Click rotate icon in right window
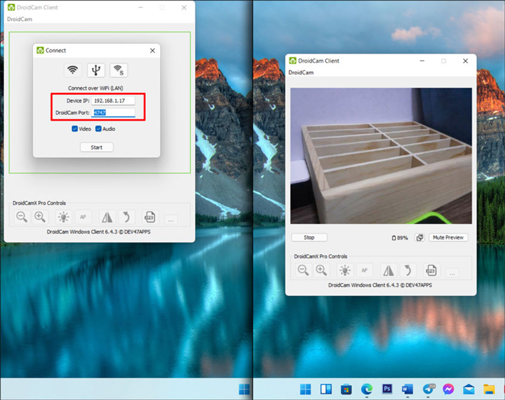The width and height of the screenshot is (505, 400). click(x=408, y=270)
